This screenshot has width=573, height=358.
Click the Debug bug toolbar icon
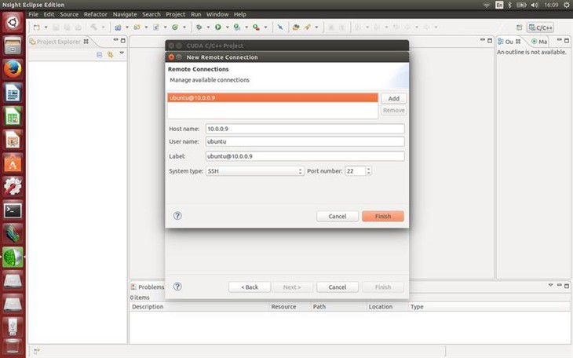(199, 27)
